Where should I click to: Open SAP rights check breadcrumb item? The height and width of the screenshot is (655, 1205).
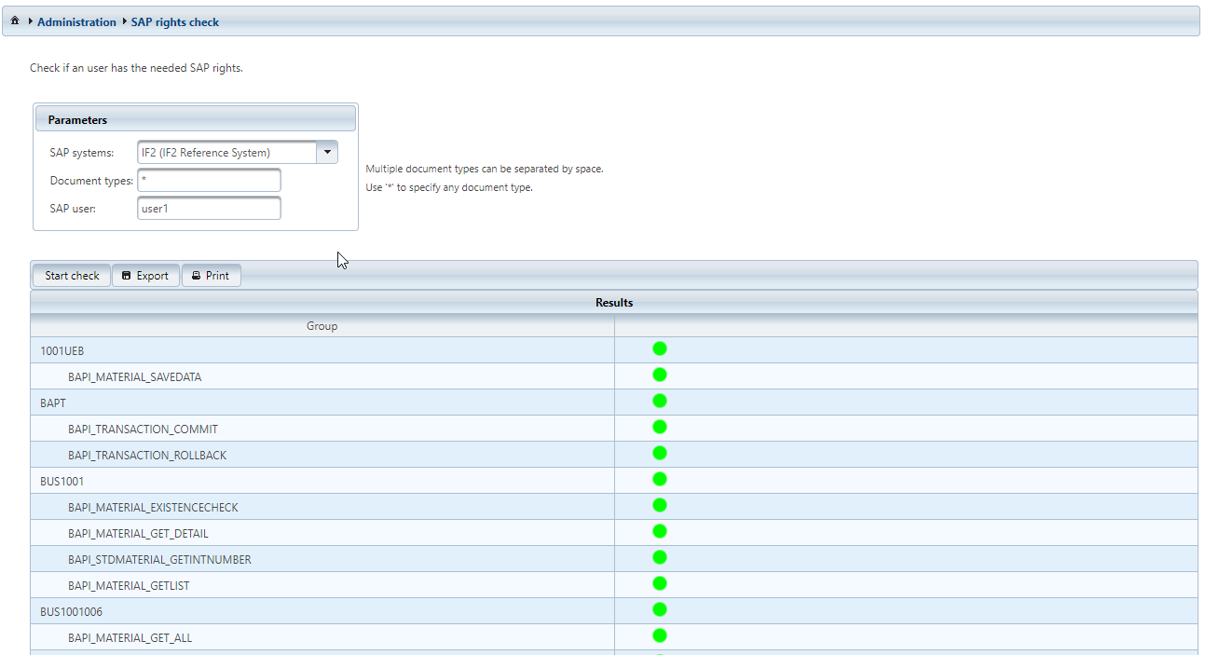pos(174,21)
